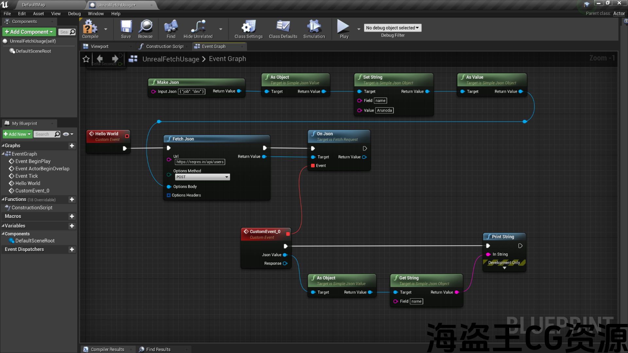Open view options eye dropdown in My Blueprint

[68, 134]
